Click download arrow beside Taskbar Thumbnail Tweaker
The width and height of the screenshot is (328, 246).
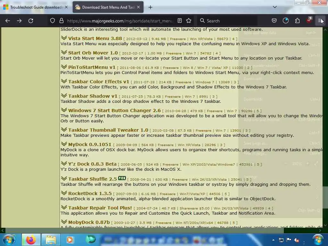pyautogui.click(x=64, y=129)
